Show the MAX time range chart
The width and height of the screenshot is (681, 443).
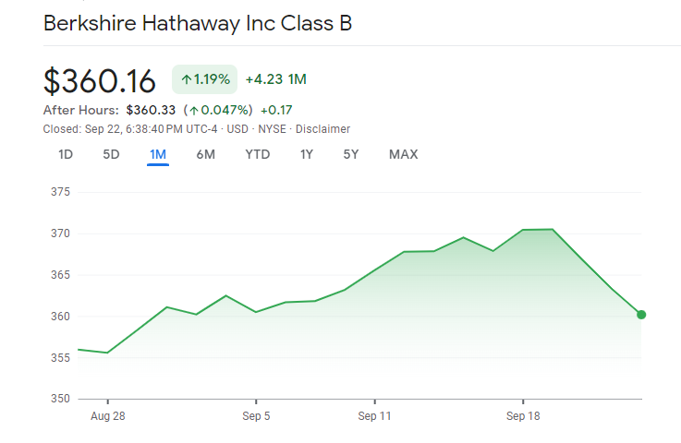click(404, 154)
